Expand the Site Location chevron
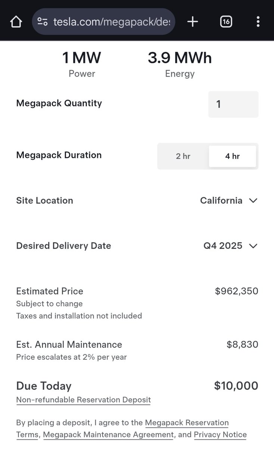The image size is (274, 449). (253, 201)
